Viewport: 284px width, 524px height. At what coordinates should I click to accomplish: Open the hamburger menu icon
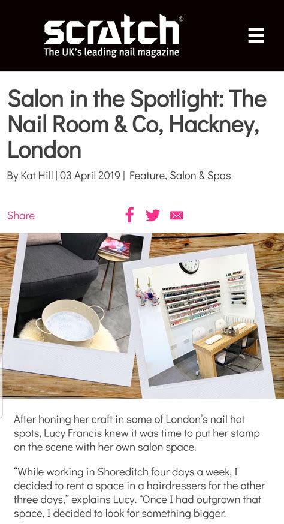256,35
